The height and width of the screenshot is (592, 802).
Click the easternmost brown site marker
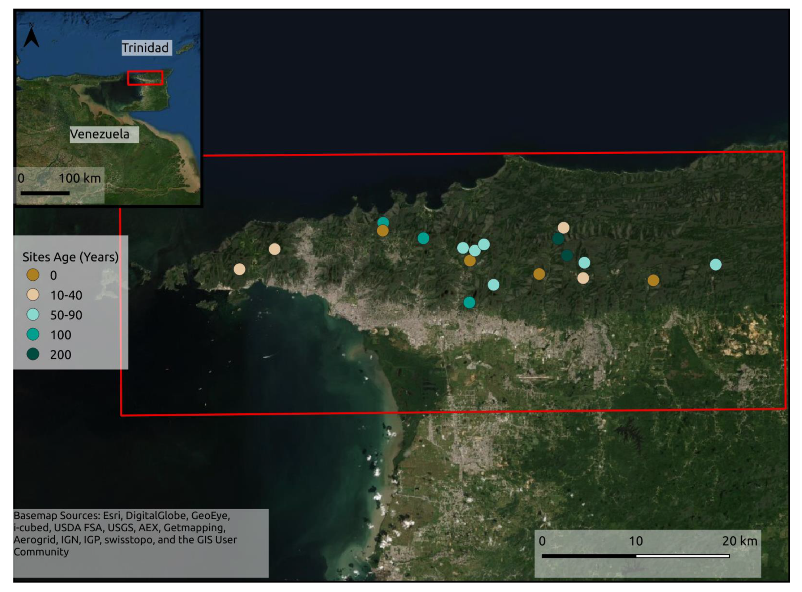(x=653, y=280)
